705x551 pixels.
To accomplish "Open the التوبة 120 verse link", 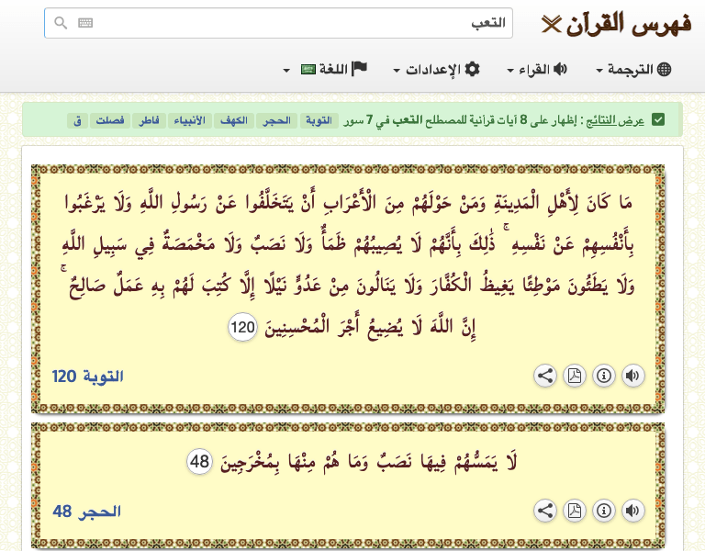I will [87, 377].
